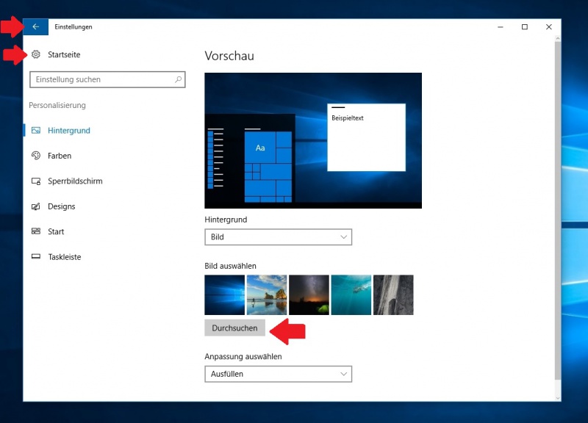Expand the Ausfüllen fit dropdown
Screen dimensions: 588x423
click(x=279, y=374)
